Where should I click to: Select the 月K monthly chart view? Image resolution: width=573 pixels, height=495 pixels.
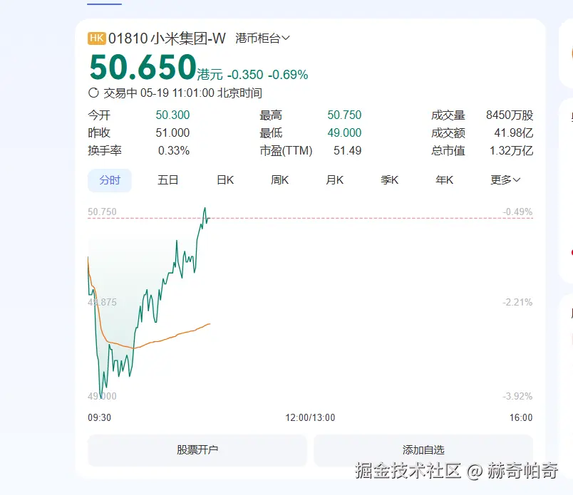(x=334, y=180)
